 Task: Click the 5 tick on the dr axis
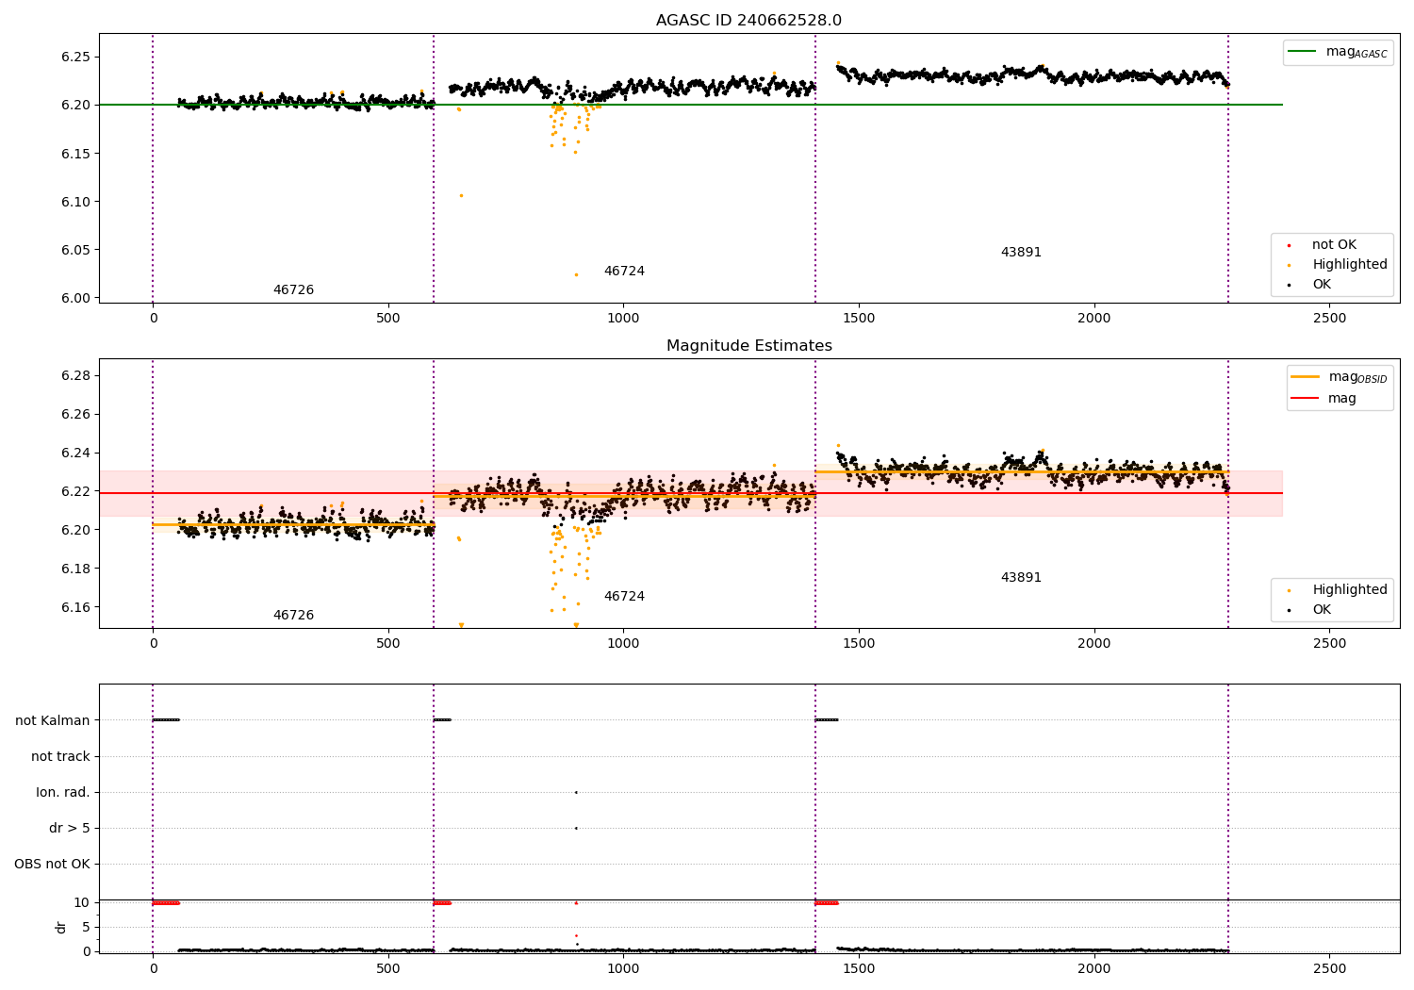pos(86,928)
